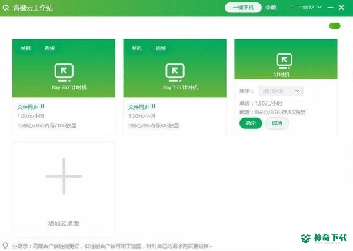Click the 小提示 tip text at bottom
The image size is (353, 251).
pos(112,246)
